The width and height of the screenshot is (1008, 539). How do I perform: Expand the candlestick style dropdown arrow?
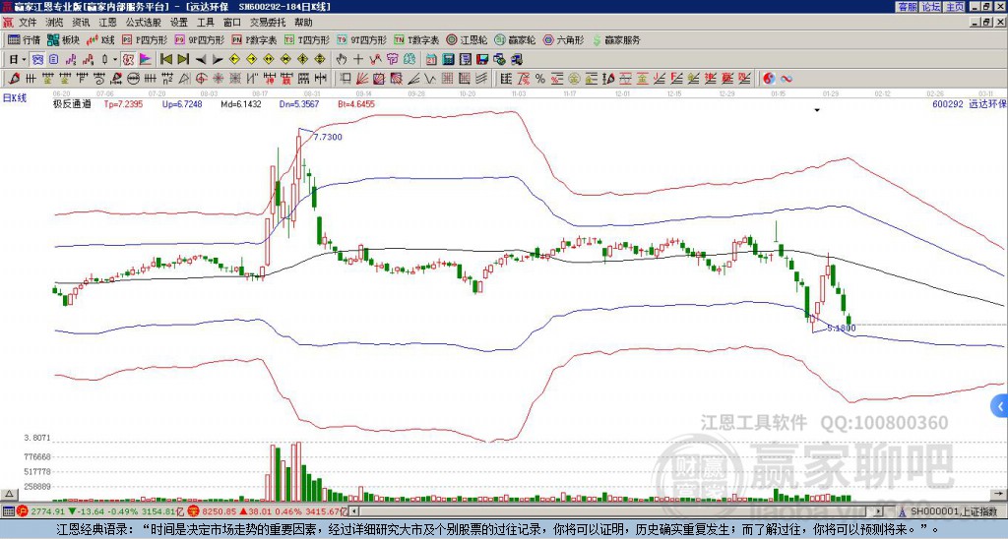tap(115, 60)
